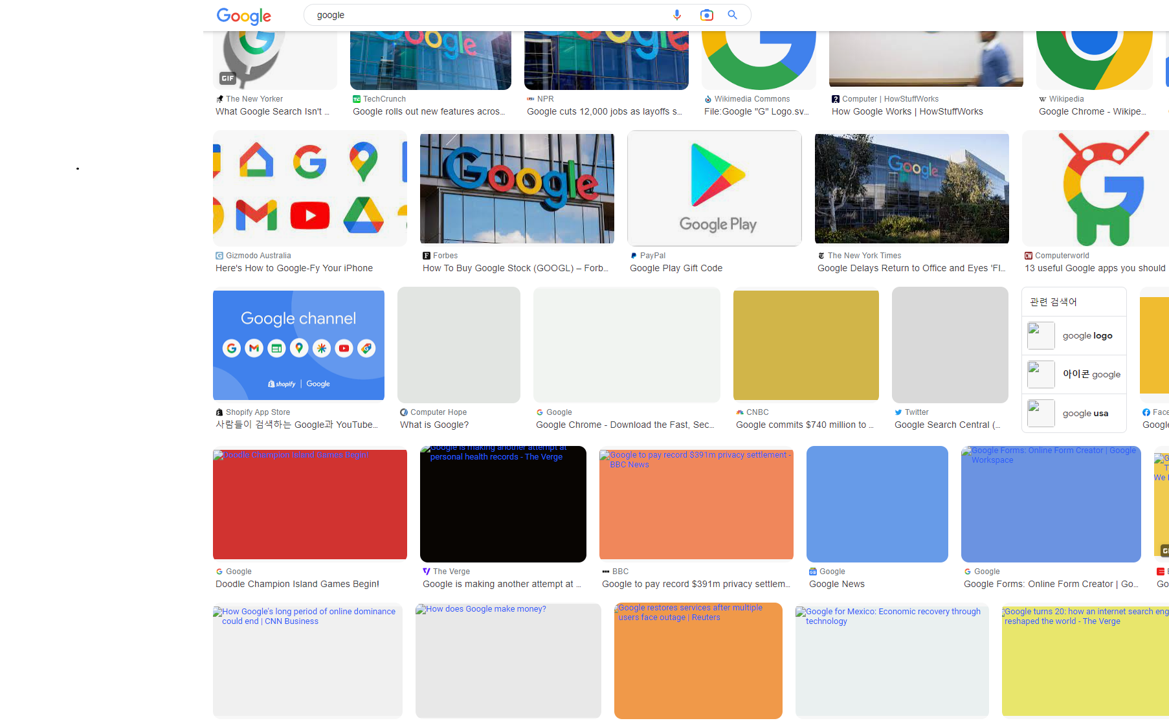Click 'Gizmodo Australia' source label
1169x723 pixels.
pos(258,256)
